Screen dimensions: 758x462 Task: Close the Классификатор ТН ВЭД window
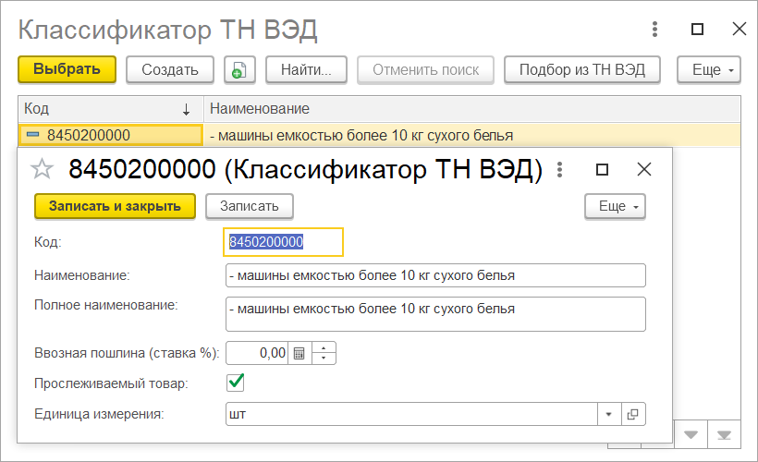[740, 29]
